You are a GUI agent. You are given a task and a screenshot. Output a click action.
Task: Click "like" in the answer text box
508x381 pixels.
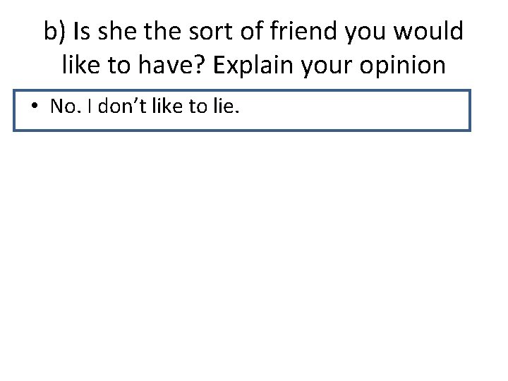tap(167, 106)
